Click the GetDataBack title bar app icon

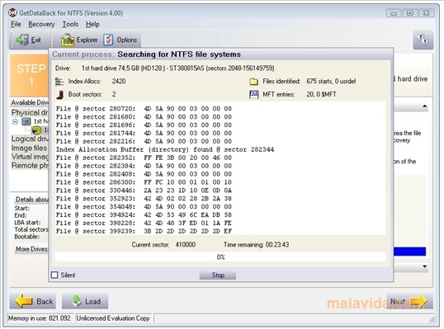(x=12, y=12)
